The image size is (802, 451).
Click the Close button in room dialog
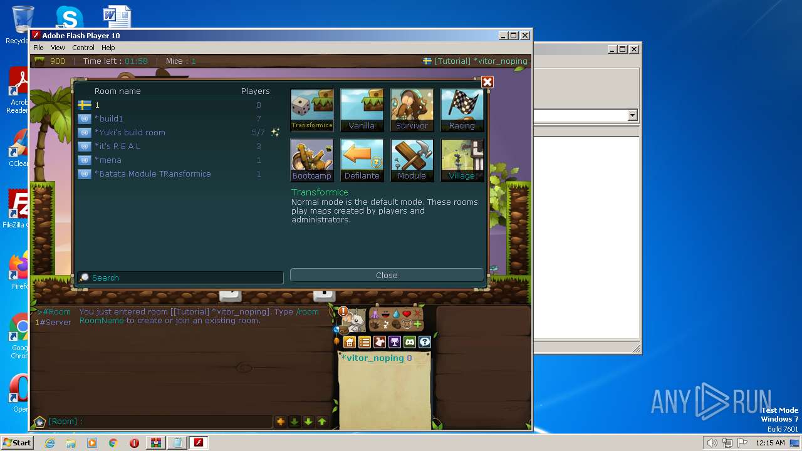pos(387,275)
